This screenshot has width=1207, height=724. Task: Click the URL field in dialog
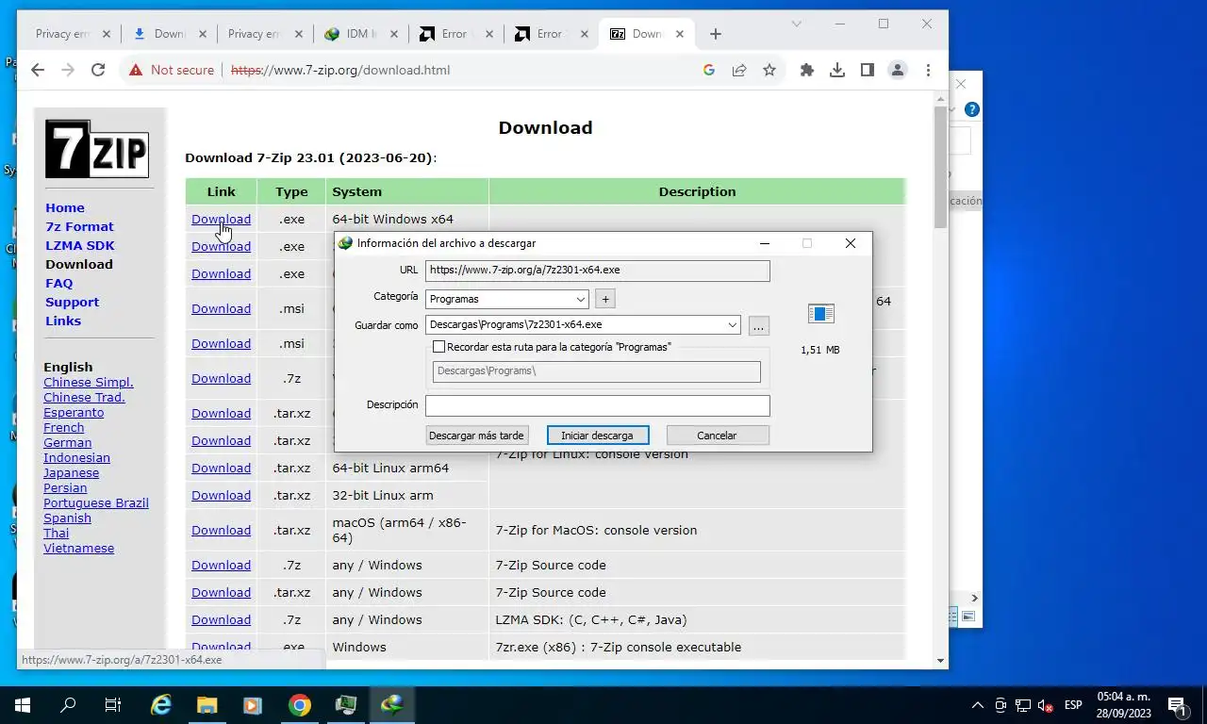pyautogui.click(x=597, y=270)
